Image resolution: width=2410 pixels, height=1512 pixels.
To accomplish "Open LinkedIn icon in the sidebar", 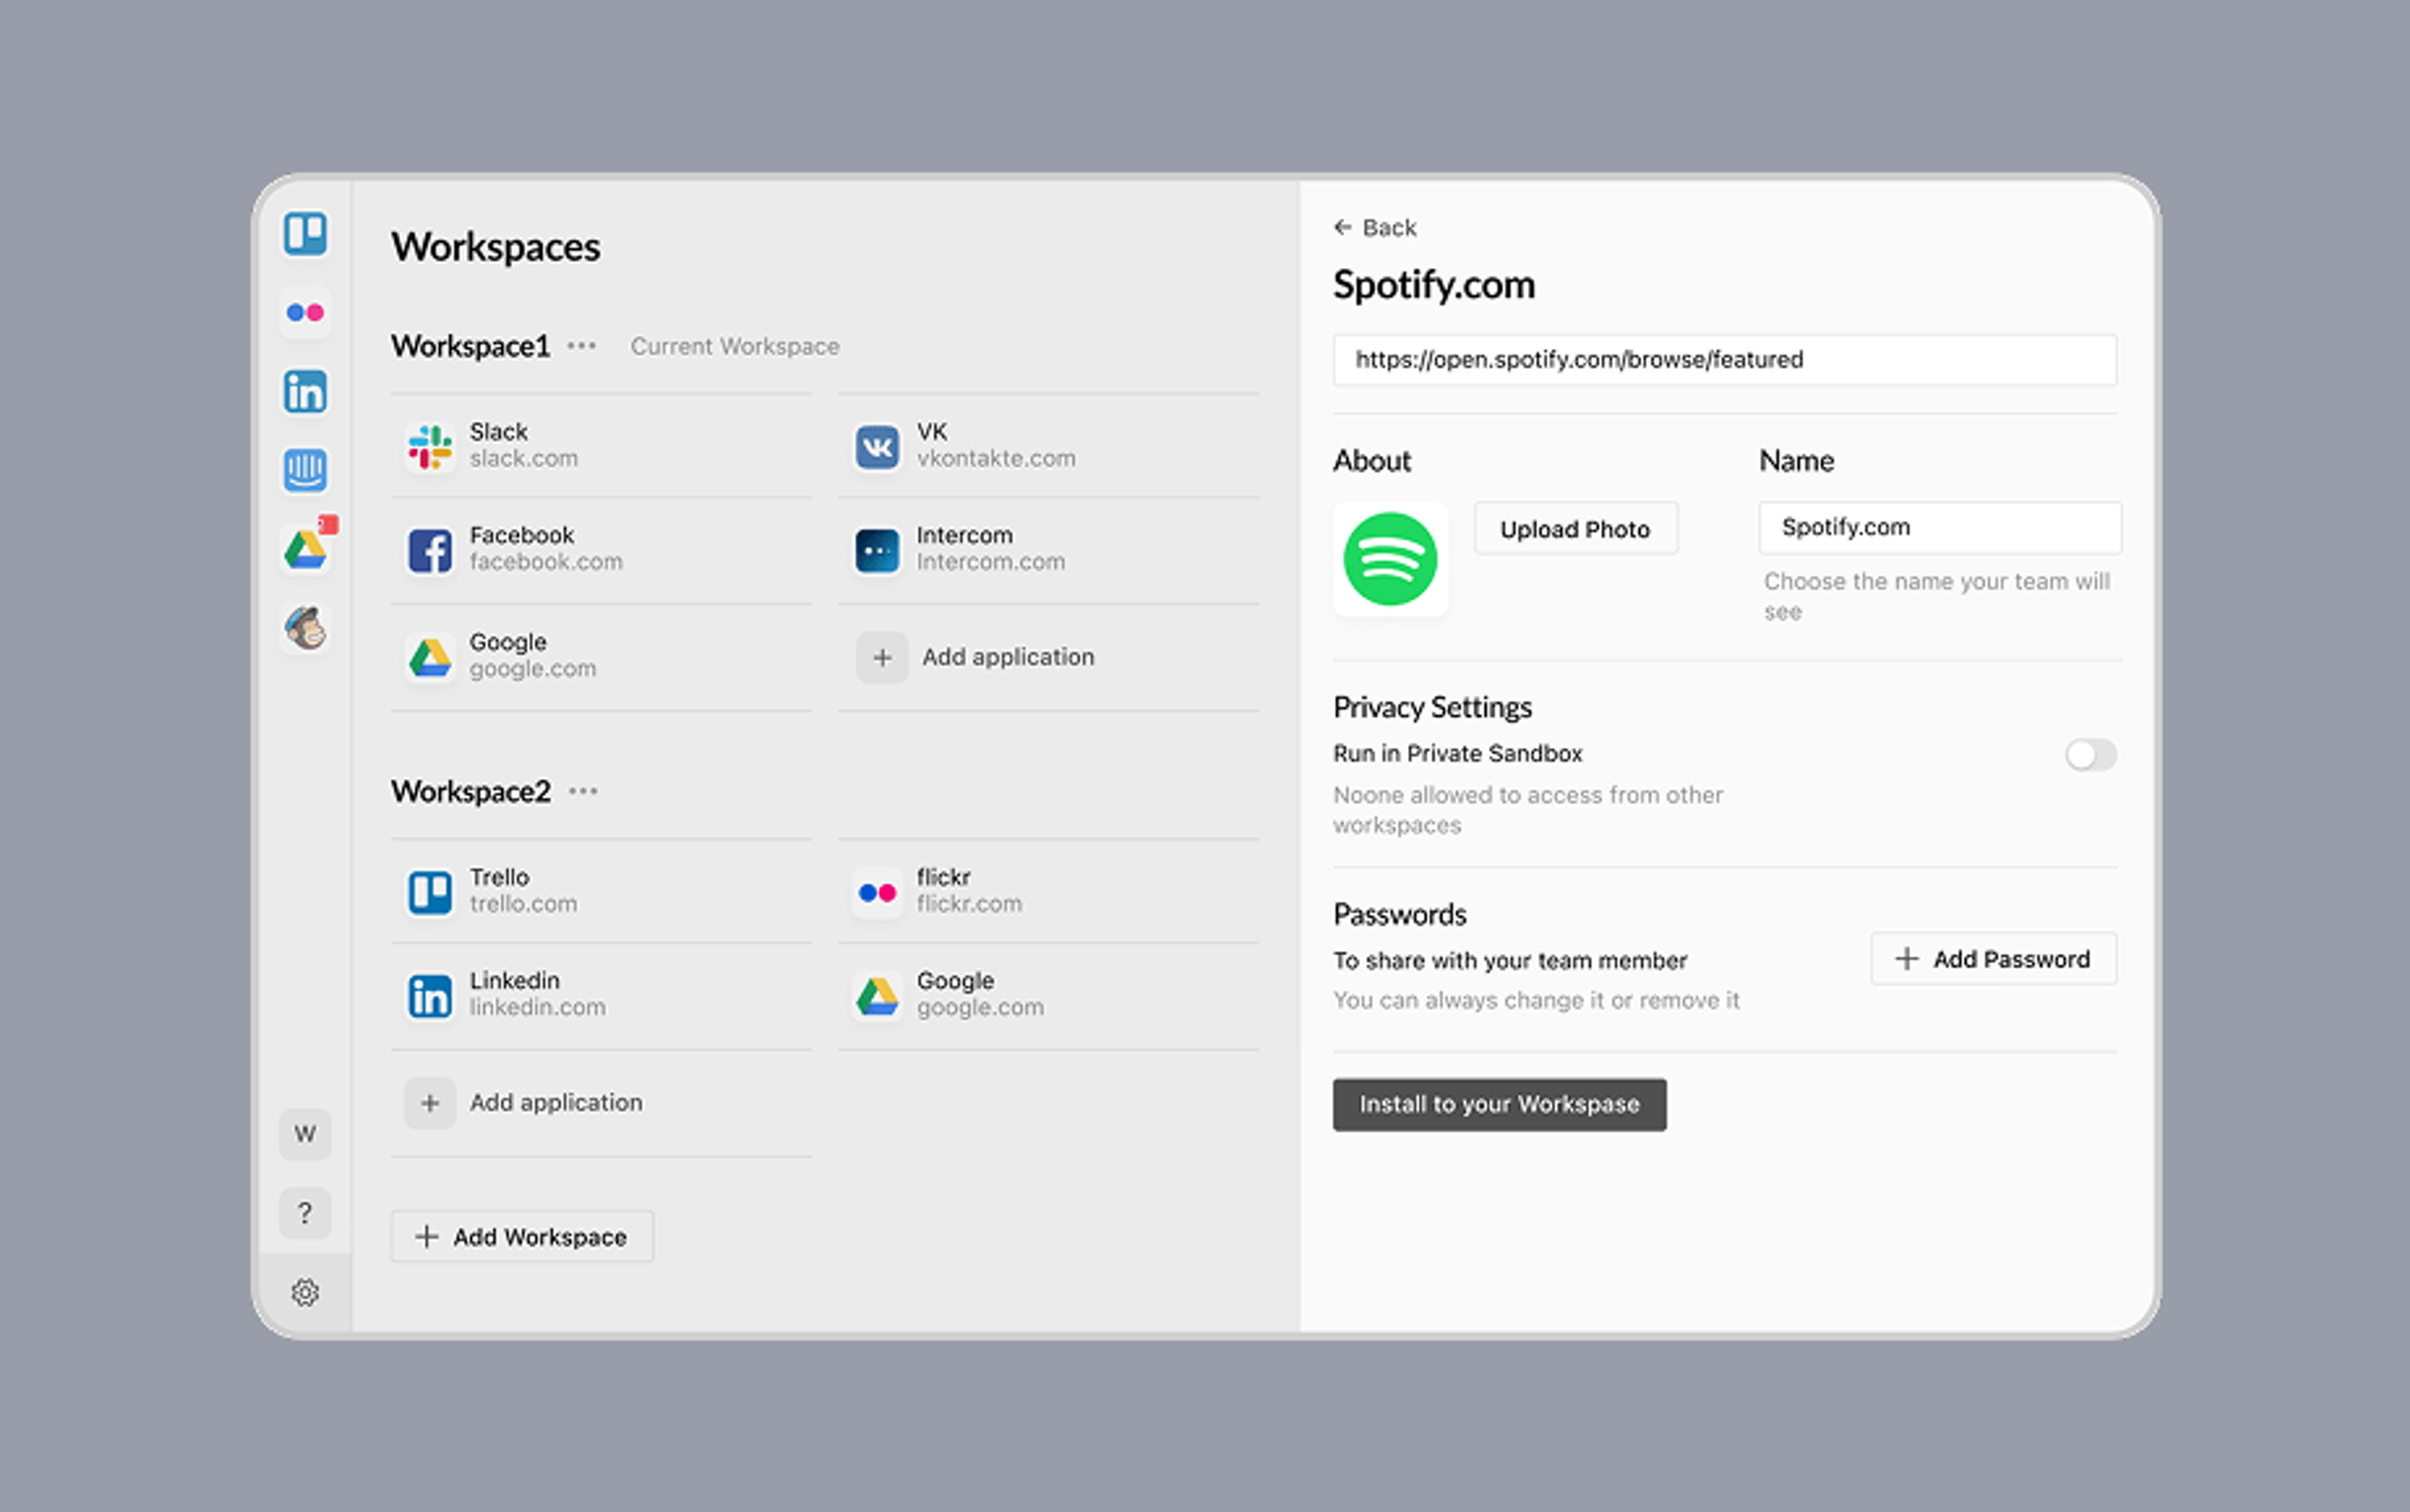I will [305, 392].
